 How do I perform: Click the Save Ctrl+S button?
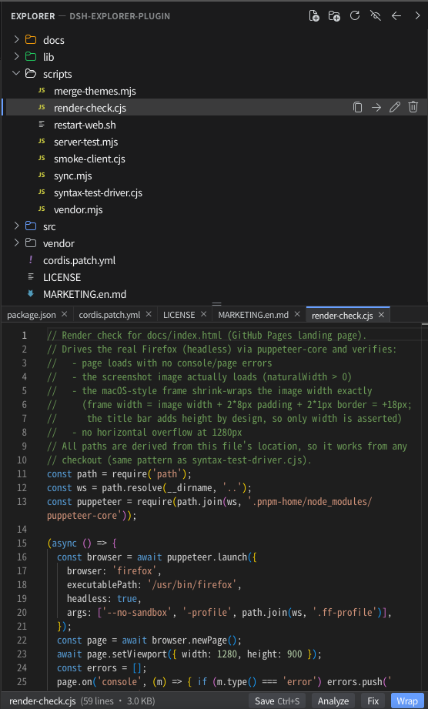click(277, 701)
